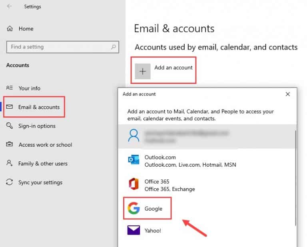Select the existing blurred user account
The height and width of the screenshot is (247, 307).
pos(207,136)
